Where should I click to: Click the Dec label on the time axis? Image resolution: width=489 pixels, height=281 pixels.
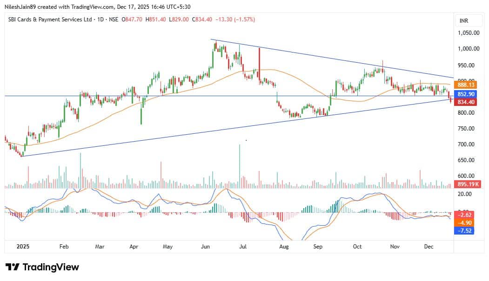point(429,247)
